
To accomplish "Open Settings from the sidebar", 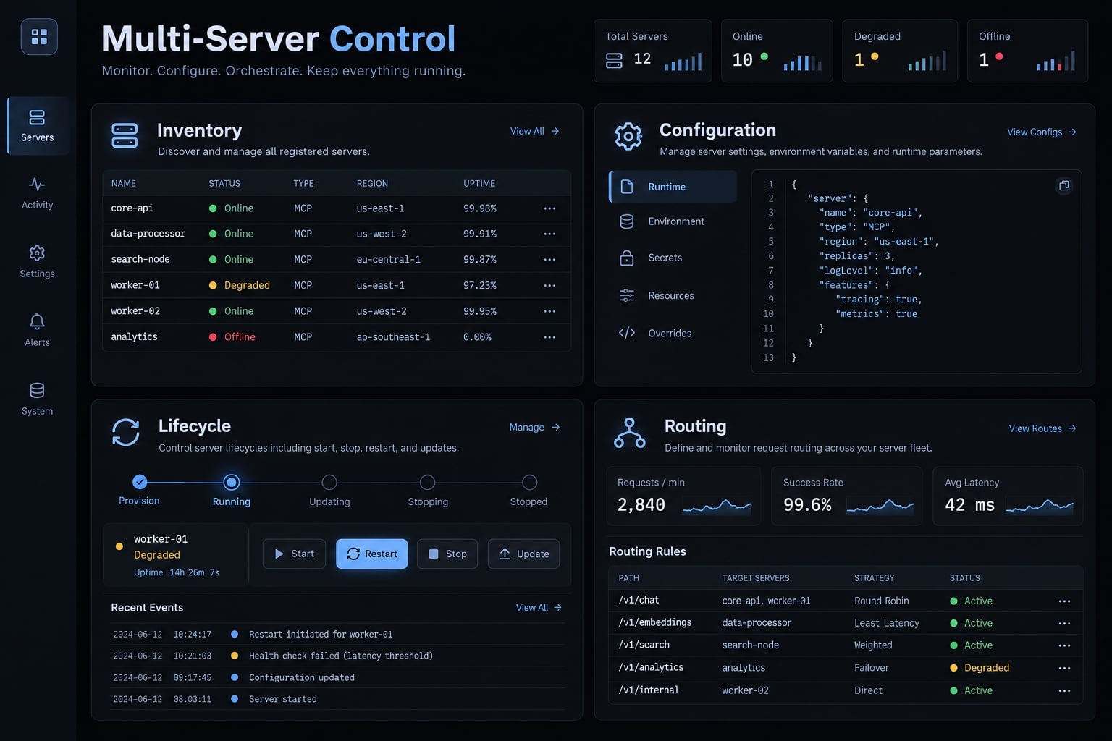I will 37,262.
